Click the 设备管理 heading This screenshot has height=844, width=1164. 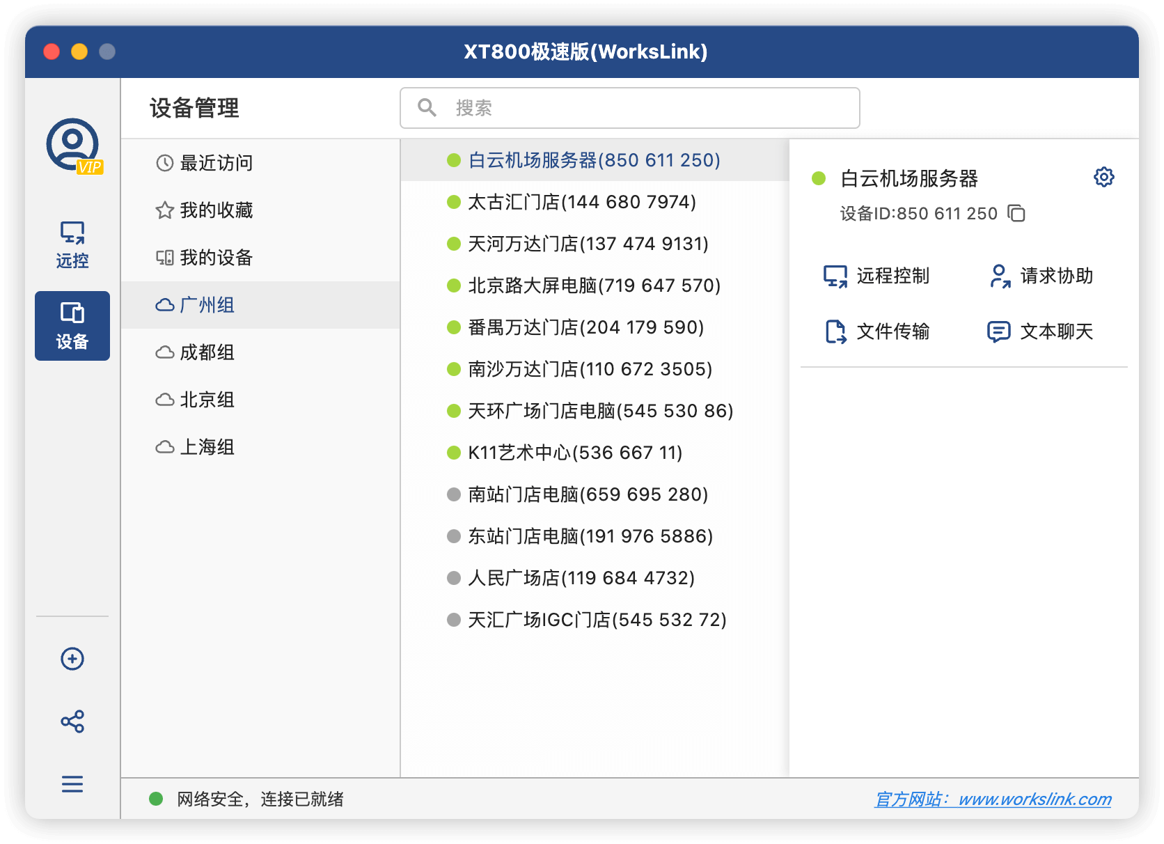click(x=194, y=108)
